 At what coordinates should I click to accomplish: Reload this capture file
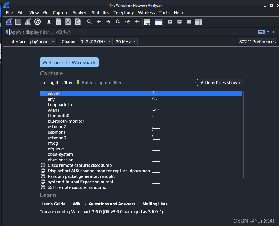(x=78, y=22)
